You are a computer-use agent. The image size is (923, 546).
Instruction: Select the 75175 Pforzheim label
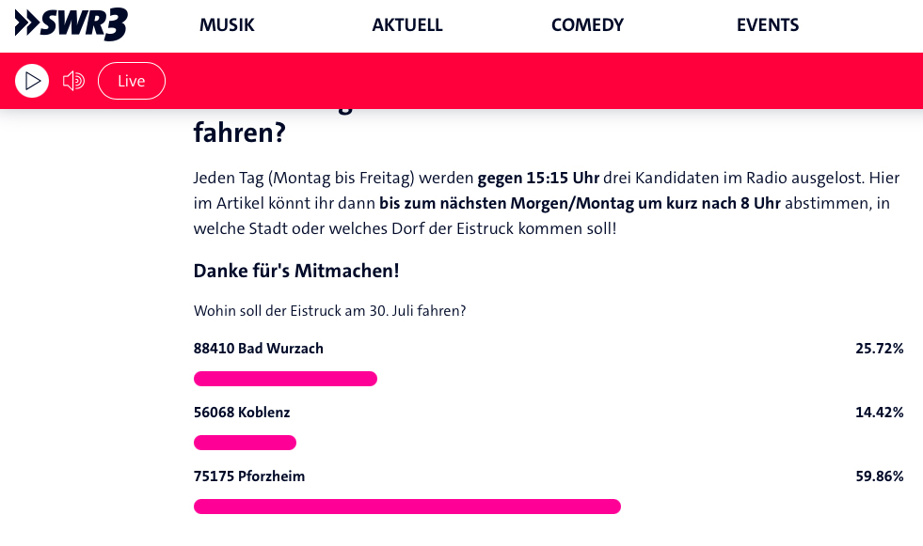(249, 476)
